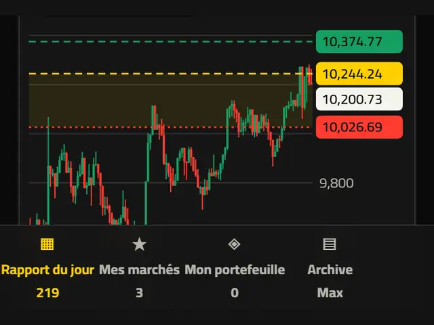Open the Mes marchés star icon

[x=139, y=244]
